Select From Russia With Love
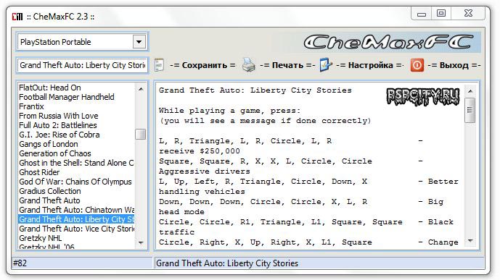The width and height of the screenshot is (500, 280). [x=58, y=116]
